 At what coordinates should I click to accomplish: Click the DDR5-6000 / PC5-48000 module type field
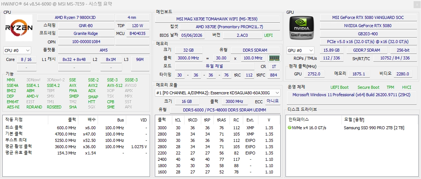(x=225, y=110)
